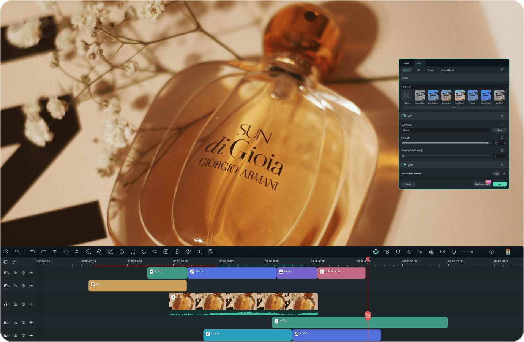This screenshot has height=342, width=524.
Task: Open the AI assistant robot icon
Action: (x=376, y=252)
